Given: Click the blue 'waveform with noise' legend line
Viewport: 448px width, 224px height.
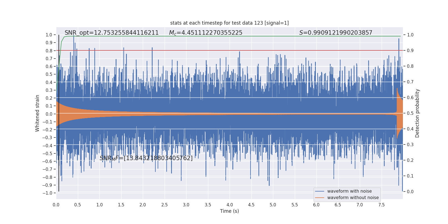Looking at the screenshot, I should [319, 191].
